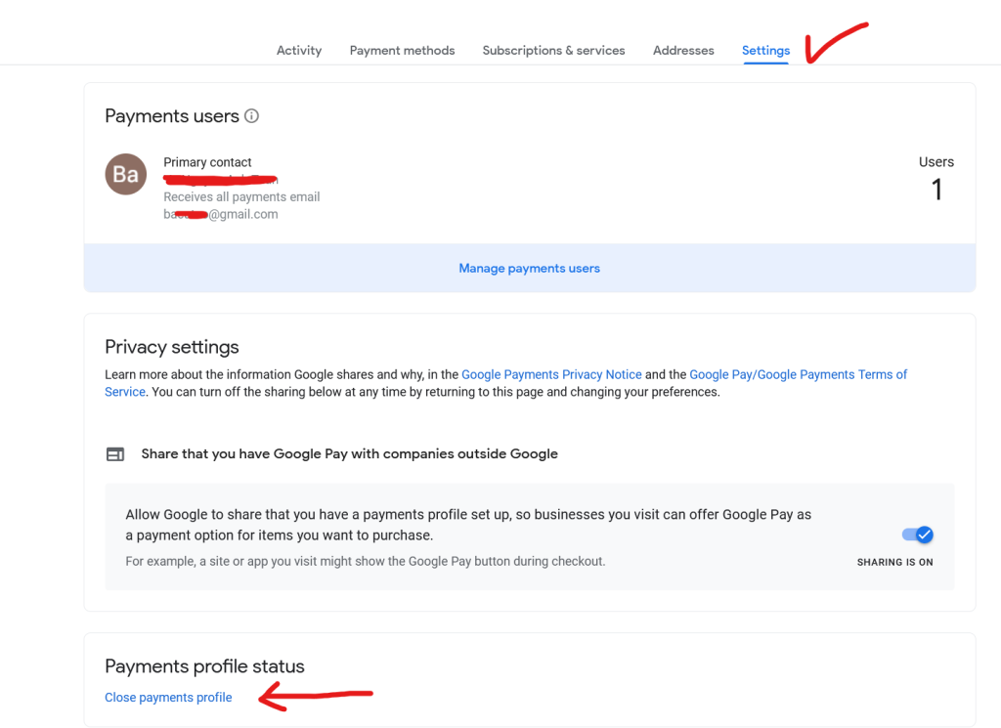Click 'Share that you have Google Pay' heading
The width and height of the screenshot is (1001, 728).
tap(349, 454)
